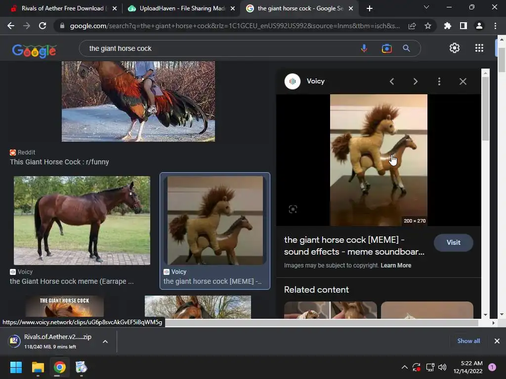The height and width of the screenshot is (379, 506).
Task: Go to the Google logo homepage
Action: point(34,51)
